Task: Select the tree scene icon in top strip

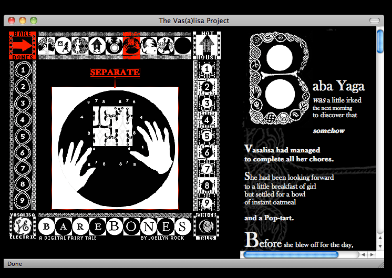Action: [x=46, y=46]
